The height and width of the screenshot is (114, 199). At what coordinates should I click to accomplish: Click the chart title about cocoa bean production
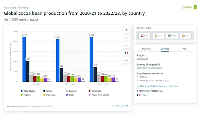(x=74, y=13)
